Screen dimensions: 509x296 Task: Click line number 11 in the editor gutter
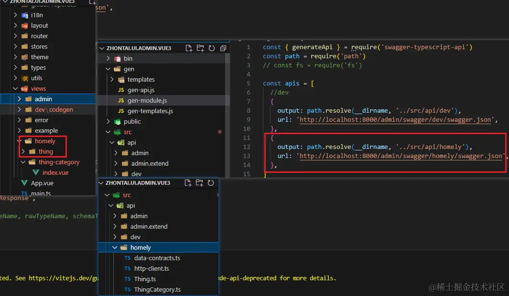(247, 138)
